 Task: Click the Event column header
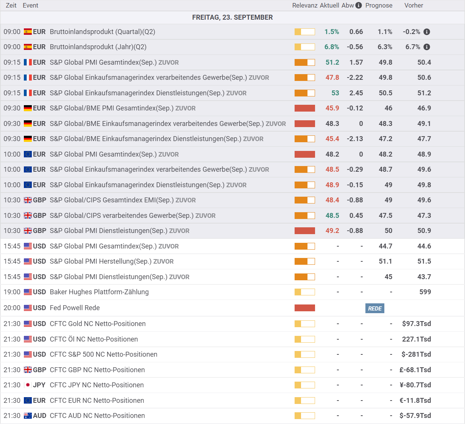(x=30, y=5)
